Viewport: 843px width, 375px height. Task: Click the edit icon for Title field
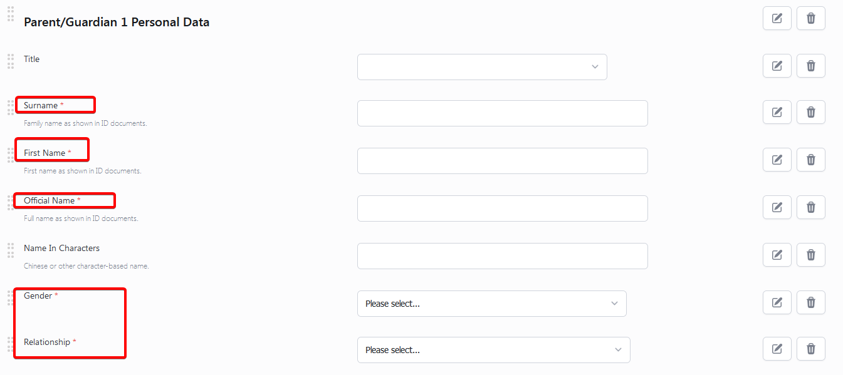tap(777, 66)
